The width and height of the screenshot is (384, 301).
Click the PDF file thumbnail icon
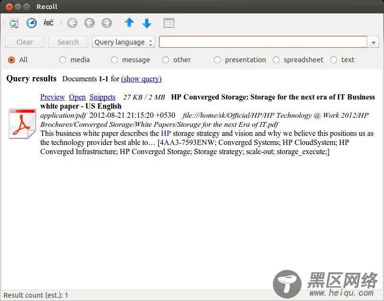[23, 123]
